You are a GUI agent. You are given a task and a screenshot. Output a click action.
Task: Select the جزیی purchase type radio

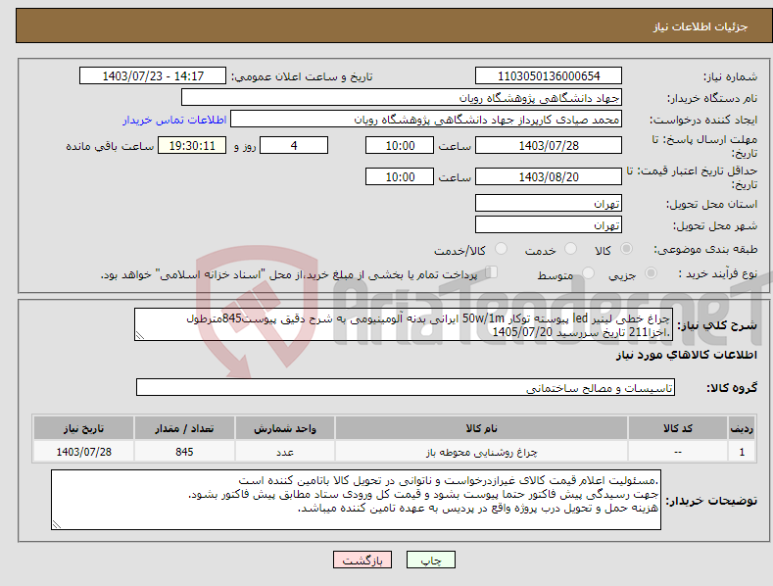[x=651, y=272]
